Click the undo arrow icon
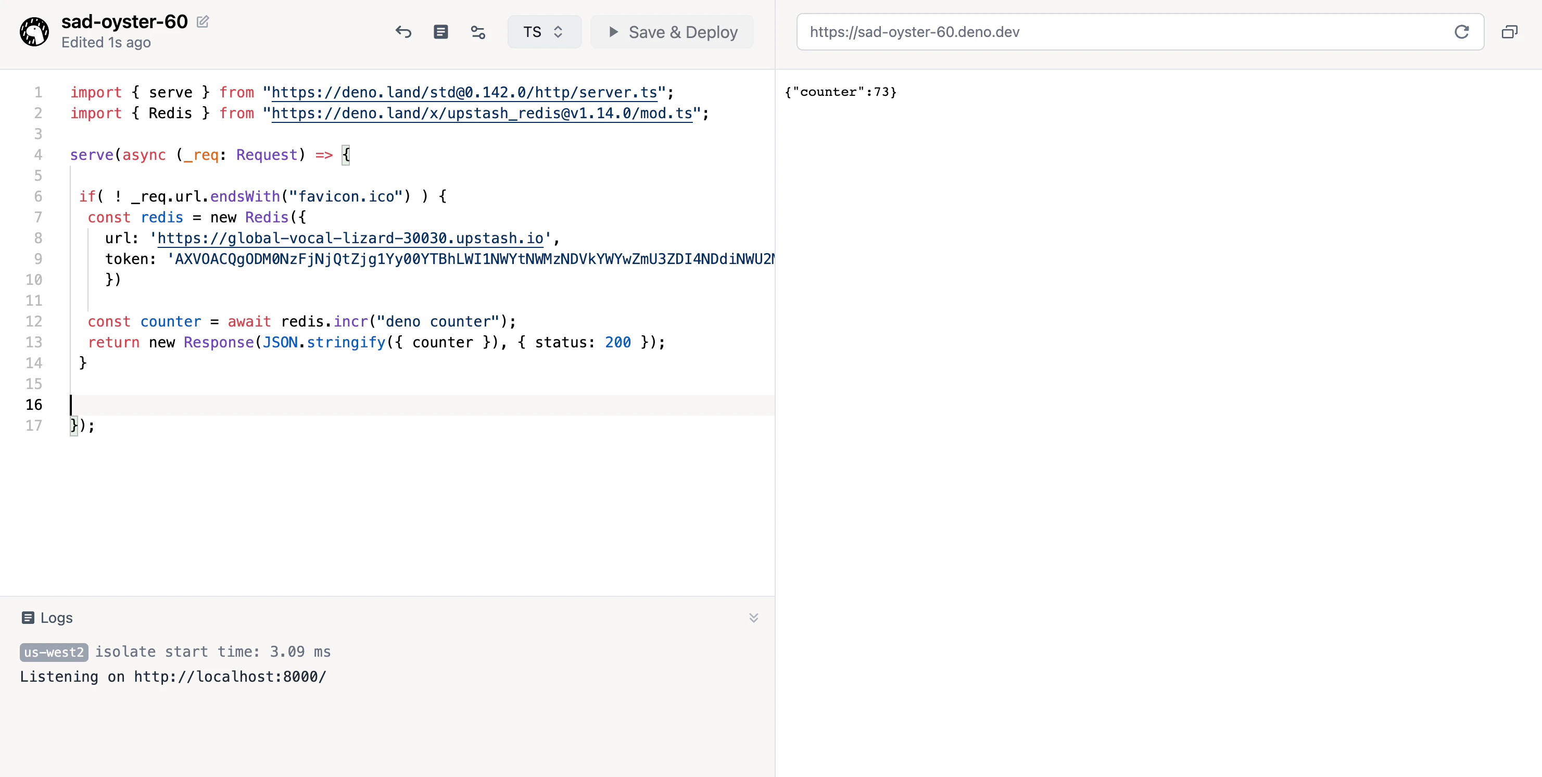The height and width of the screenshot is (777, 1542). (x=403, y=32)
